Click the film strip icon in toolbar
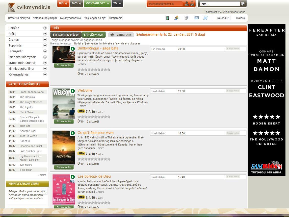Image resolution: width=289 pixels, height=217 pixels. pos(168,18)
